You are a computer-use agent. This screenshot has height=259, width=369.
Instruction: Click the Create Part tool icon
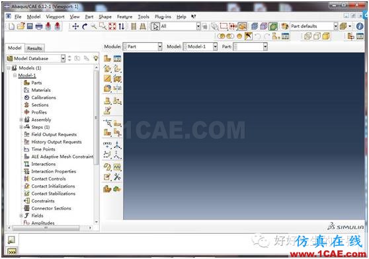coord(107,58)
